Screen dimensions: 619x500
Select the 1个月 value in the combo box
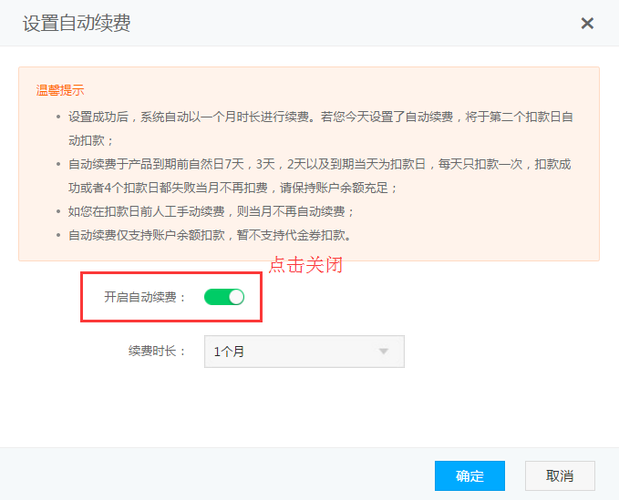[x=229, y=351]
